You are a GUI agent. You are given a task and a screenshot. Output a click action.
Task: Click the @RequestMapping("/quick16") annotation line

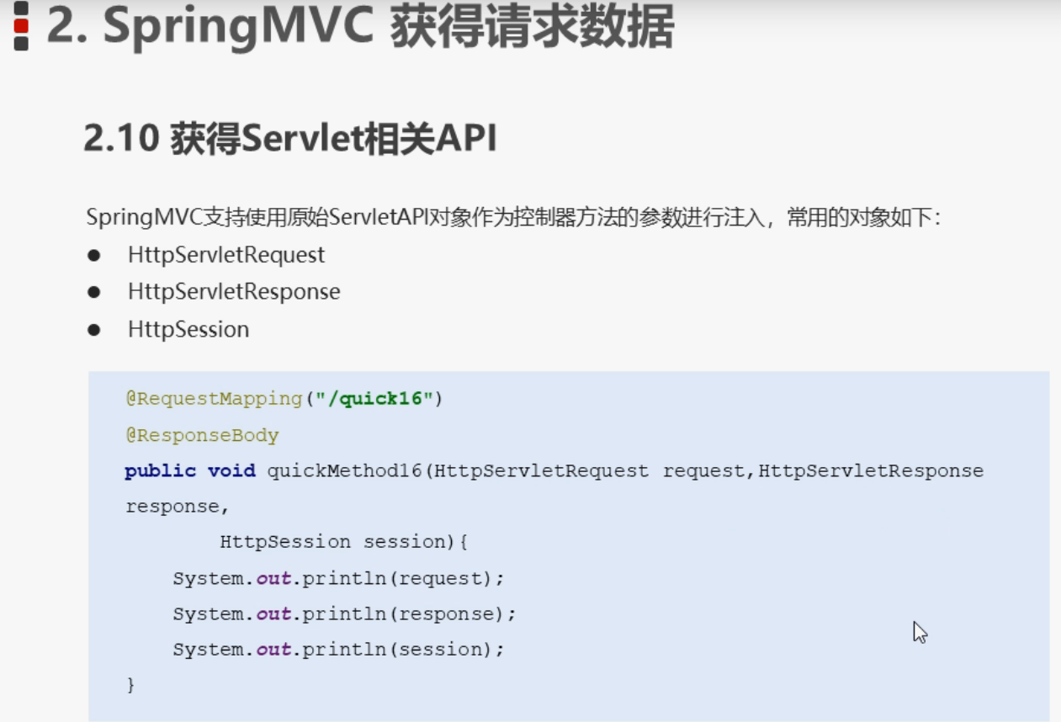point(284,398)
